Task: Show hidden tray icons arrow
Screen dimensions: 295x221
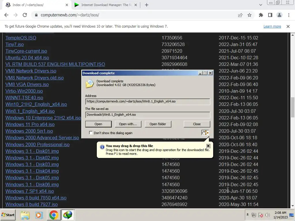Action: click(247, 215)
